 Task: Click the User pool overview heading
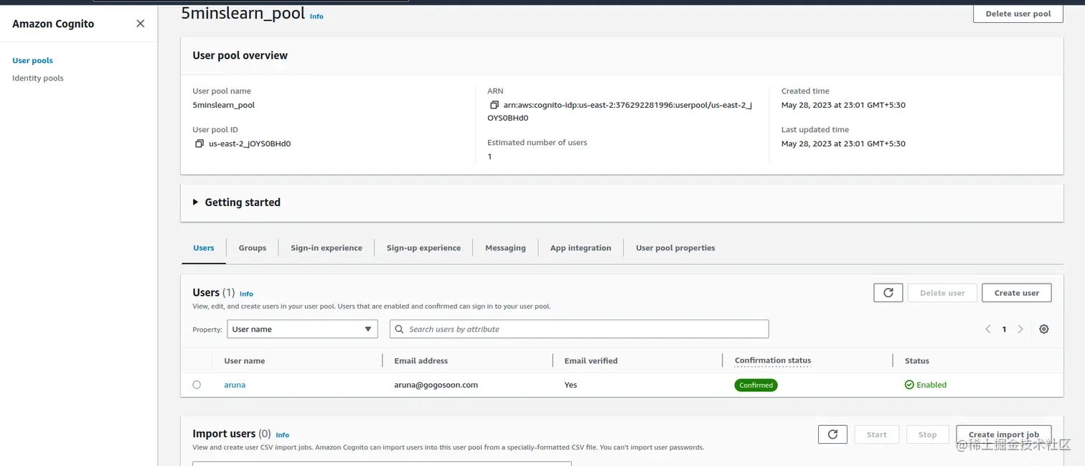(240, 55)
